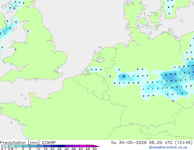194x150 pixels.
Task: Click the '15' legend scale label
Action: coord(45,149)
